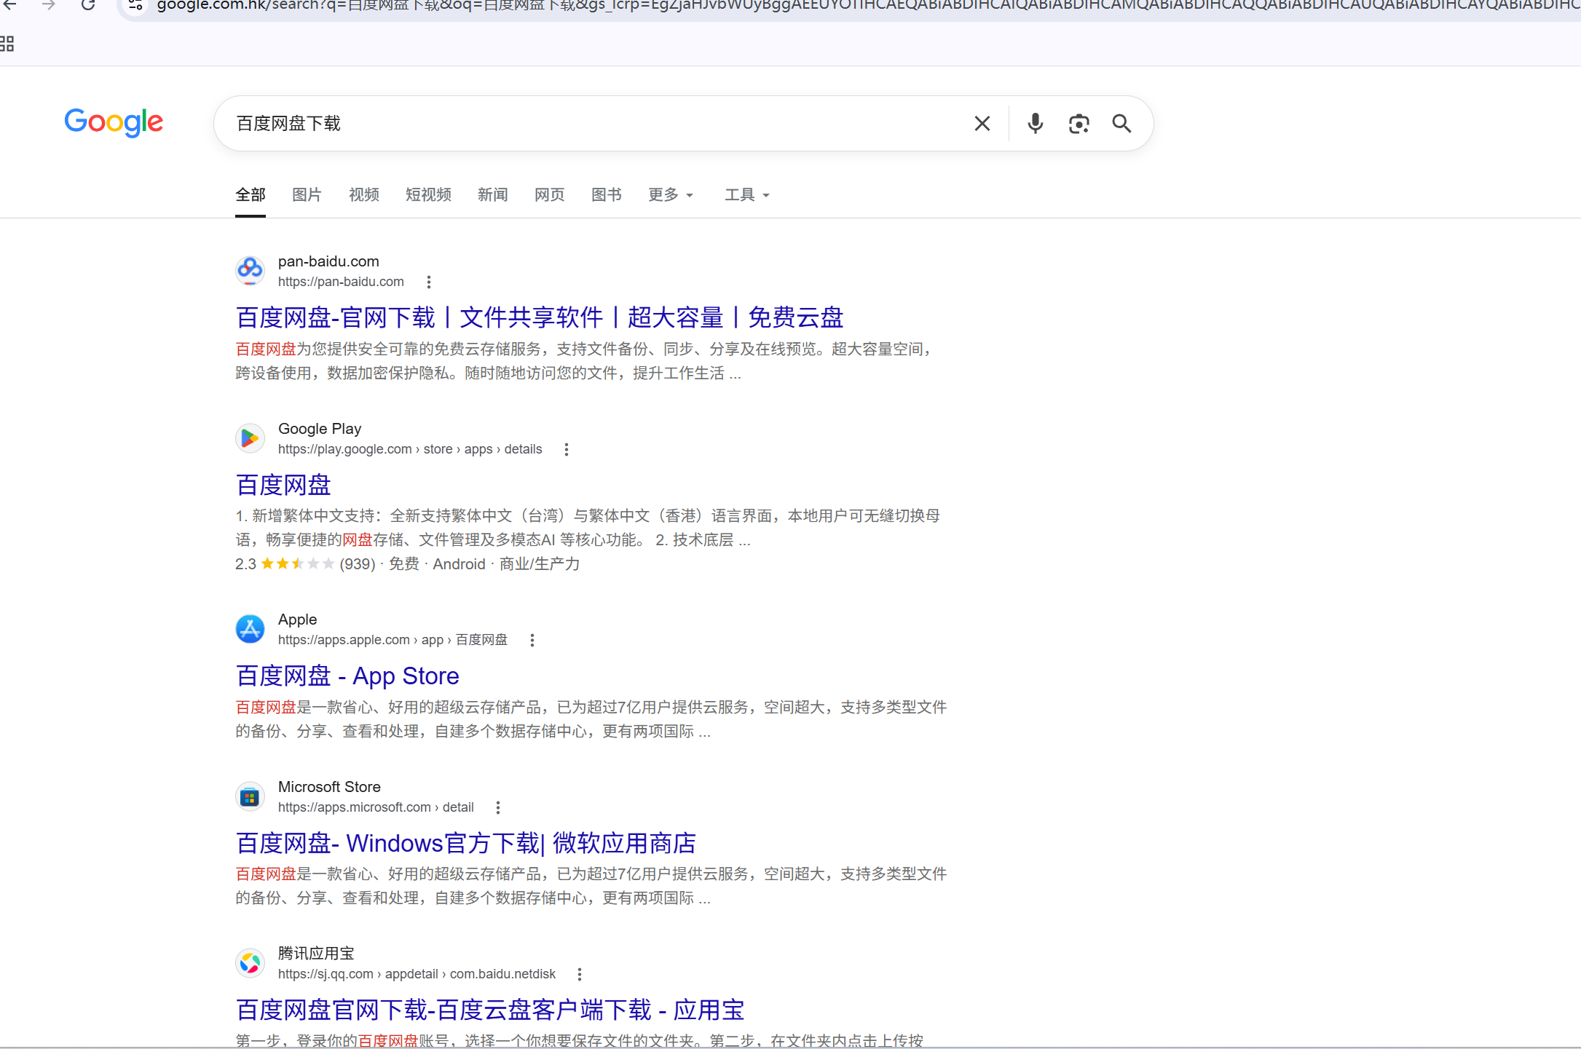This screenshot has width=1581, height=1049.
Task: Click the Microsoft Store favicon
Action: 250,797
